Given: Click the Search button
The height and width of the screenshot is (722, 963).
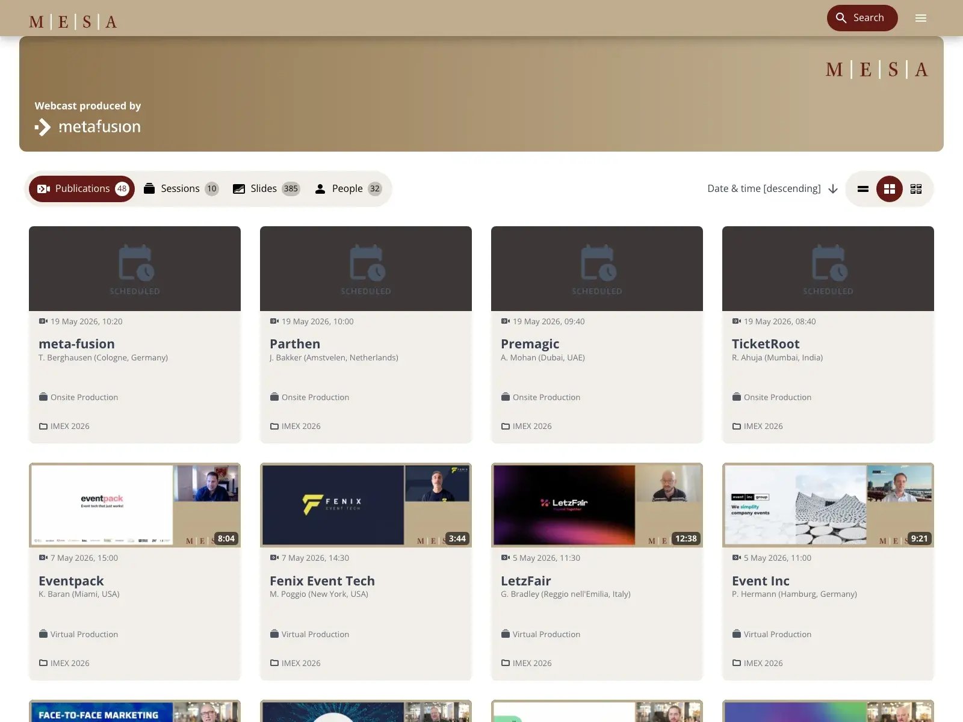Looking at the screenshot, I should coord(862,18).
